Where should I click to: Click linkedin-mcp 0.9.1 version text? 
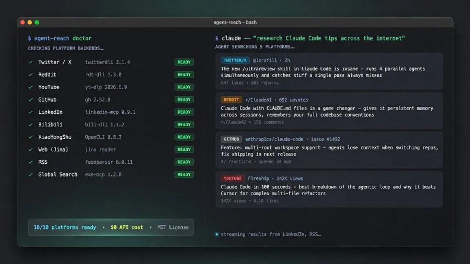tap(110, 112)
